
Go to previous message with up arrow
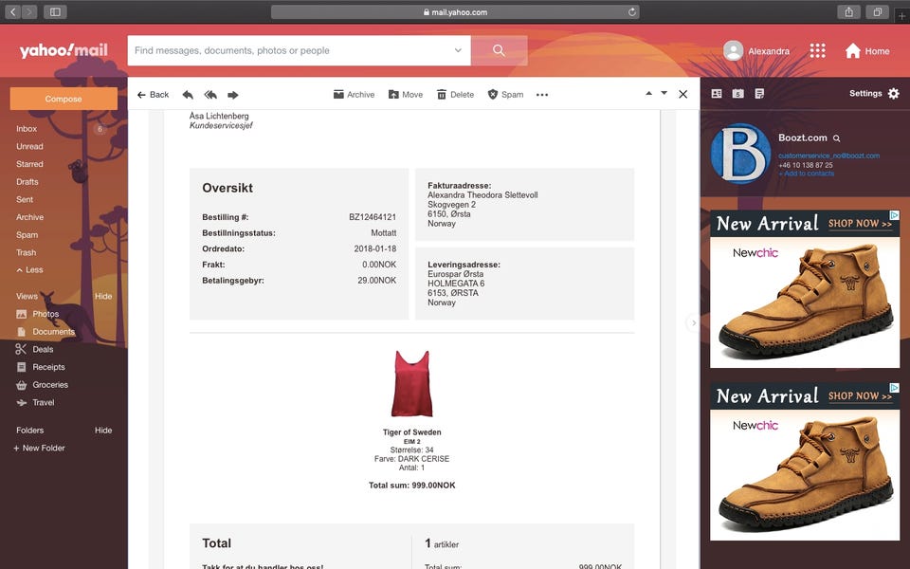pyautogui.click(x=648, y=93)
